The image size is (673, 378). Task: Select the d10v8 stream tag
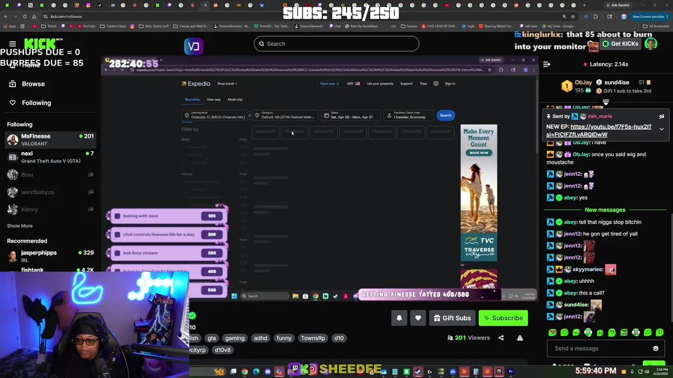(x=222, y=350)
